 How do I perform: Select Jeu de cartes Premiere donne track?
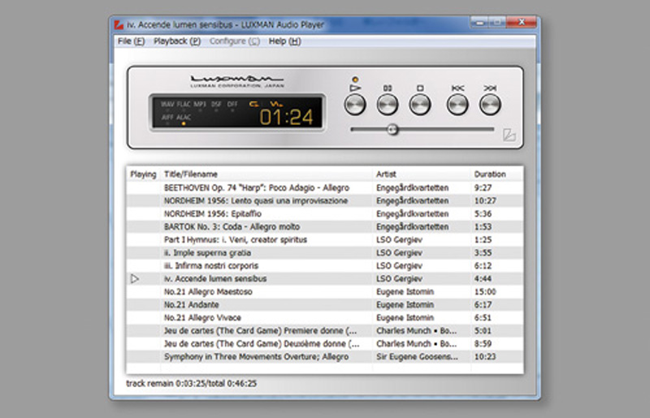pos(324,330)
